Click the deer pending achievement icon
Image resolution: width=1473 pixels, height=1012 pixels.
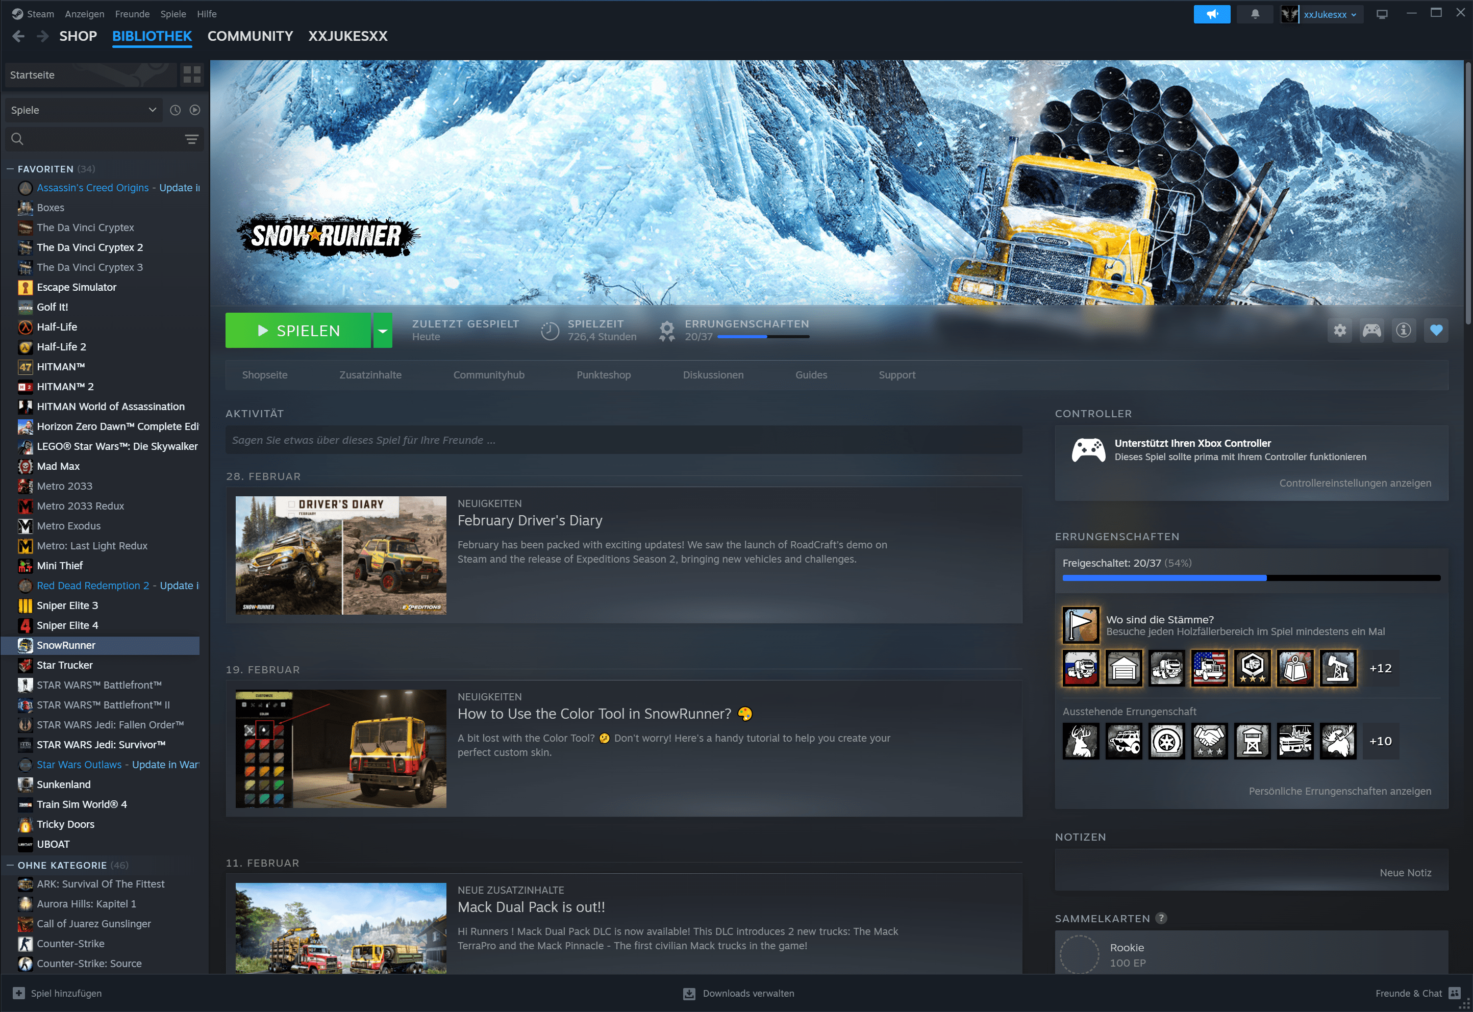coord(1081,741)
